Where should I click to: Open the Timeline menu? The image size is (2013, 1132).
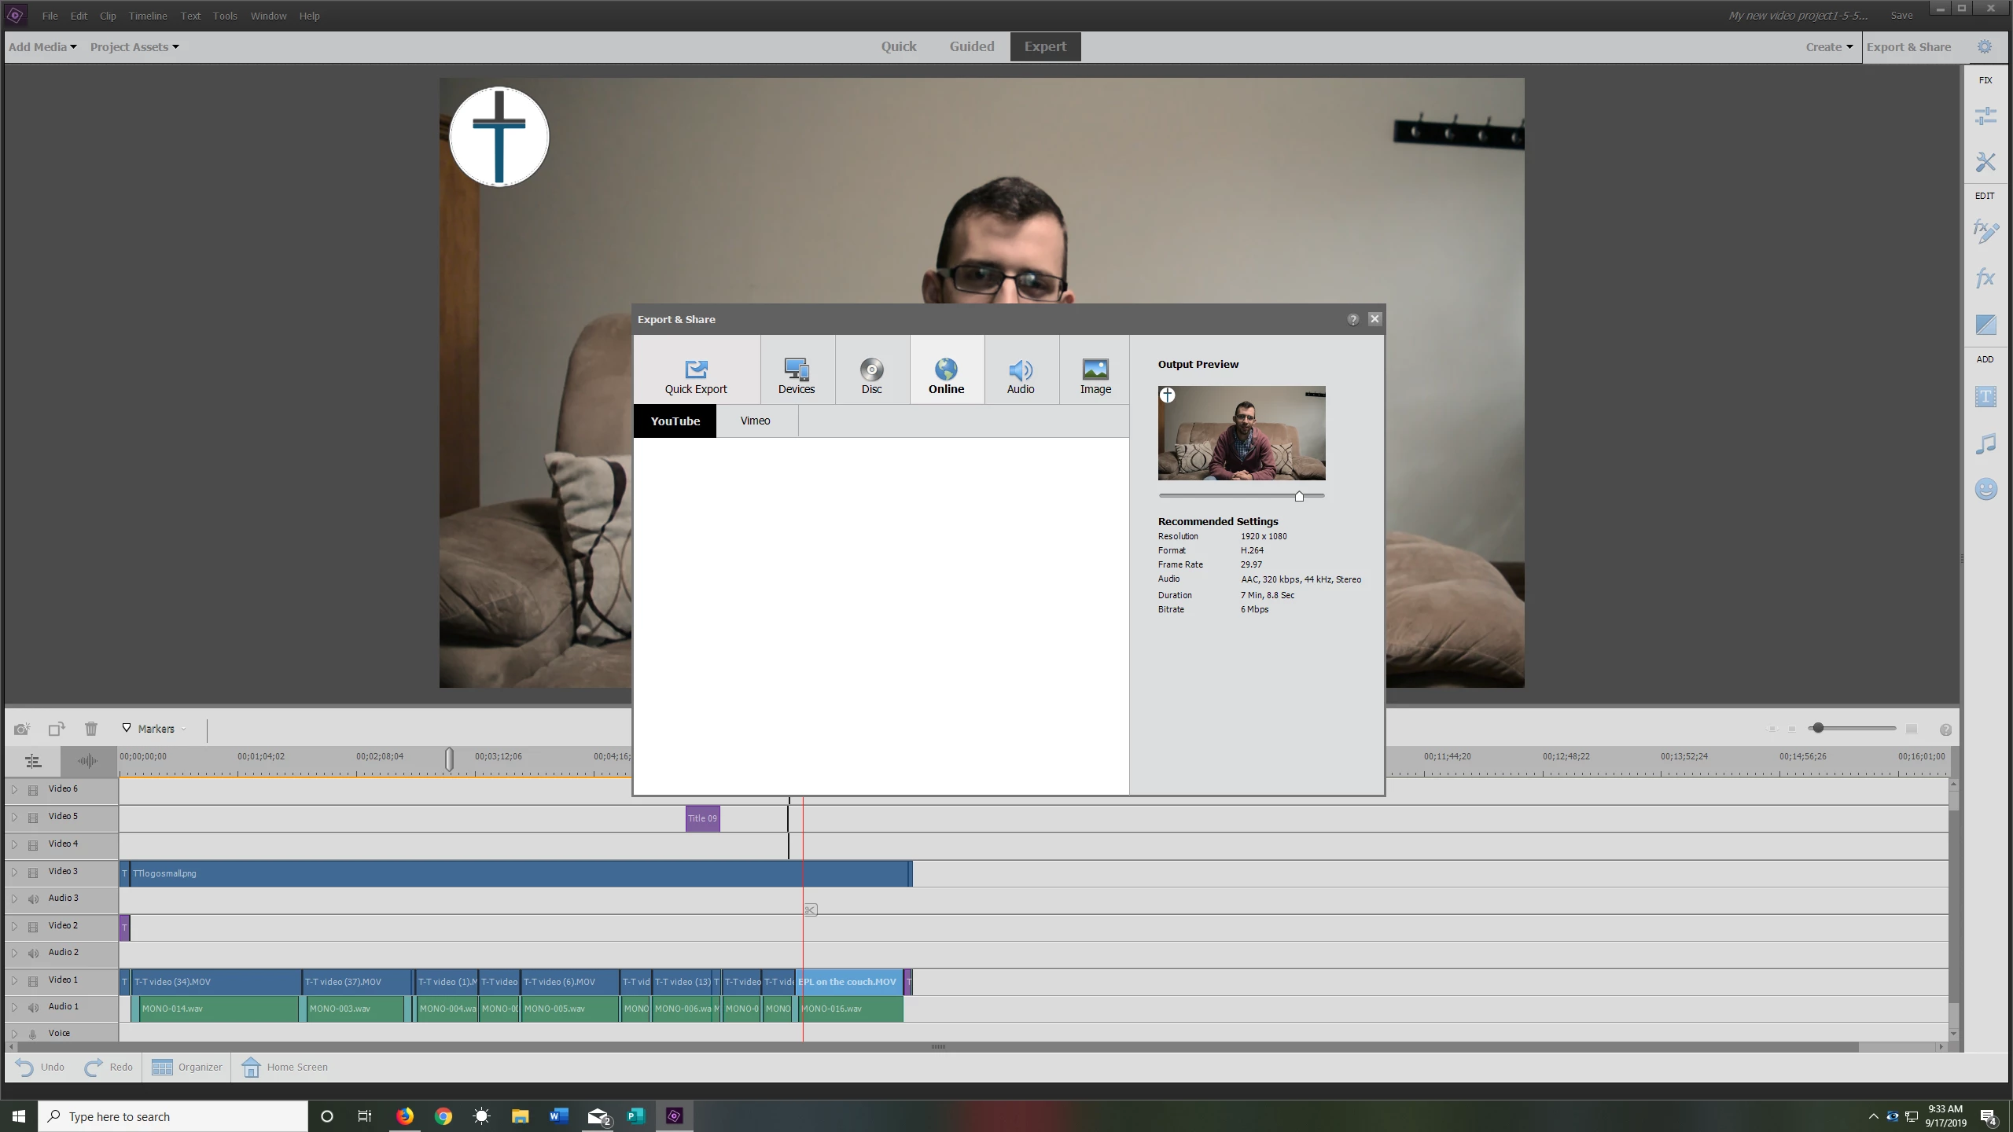pos(147,16)
